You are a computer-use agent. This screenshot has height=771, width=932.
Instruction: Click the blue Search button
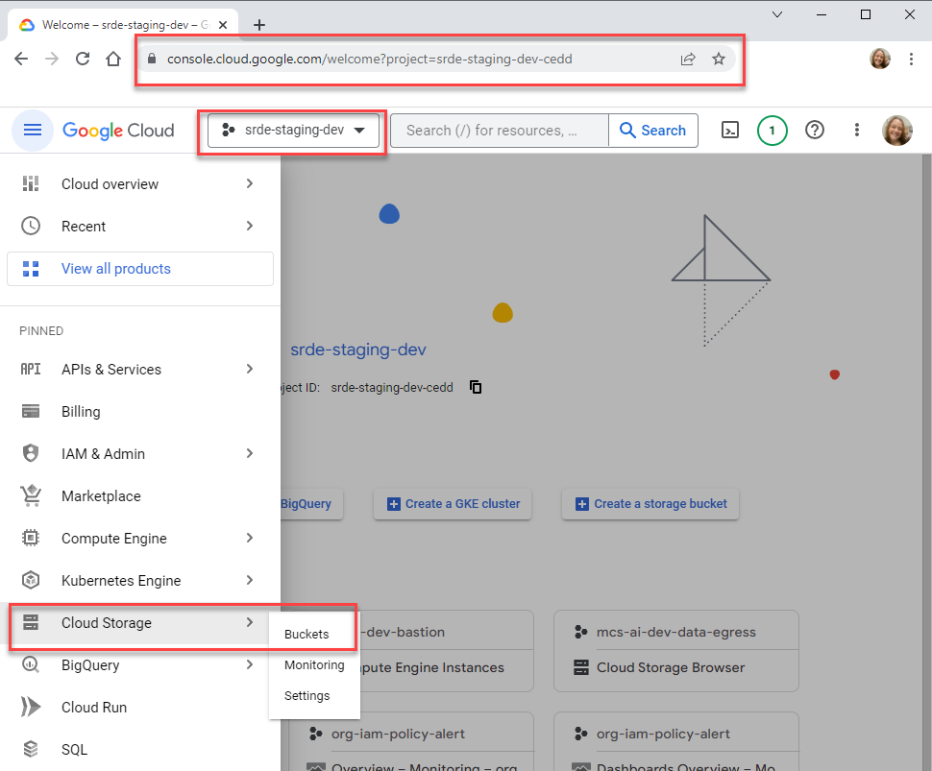point(652,130)
